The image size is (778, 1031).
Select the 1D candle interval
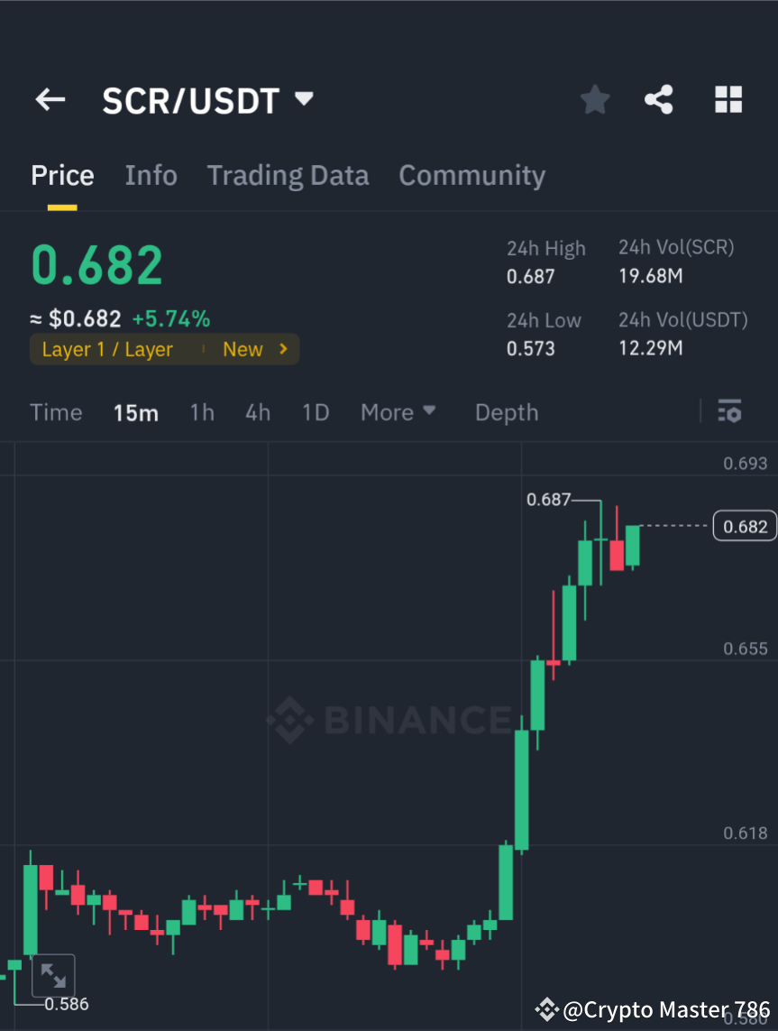316,411
